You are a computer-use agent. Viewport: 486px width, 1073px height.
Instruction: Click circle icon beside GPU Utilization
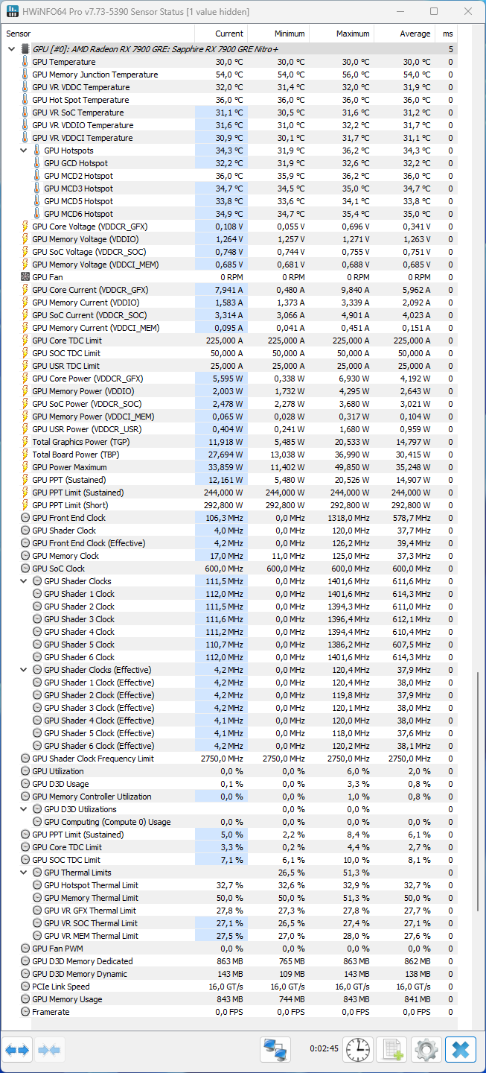tap(25, 771)
